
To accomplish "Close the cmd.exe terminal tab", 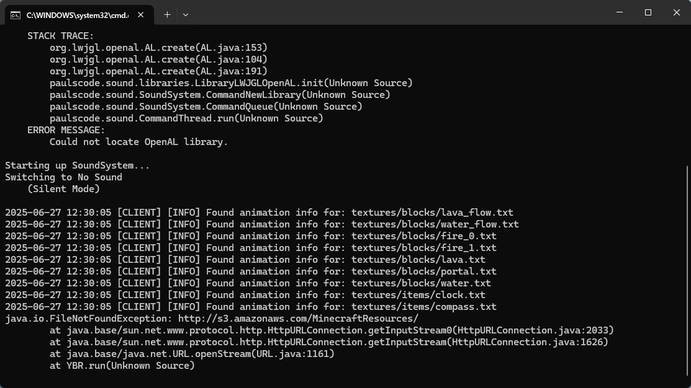I will click(140, 15).
